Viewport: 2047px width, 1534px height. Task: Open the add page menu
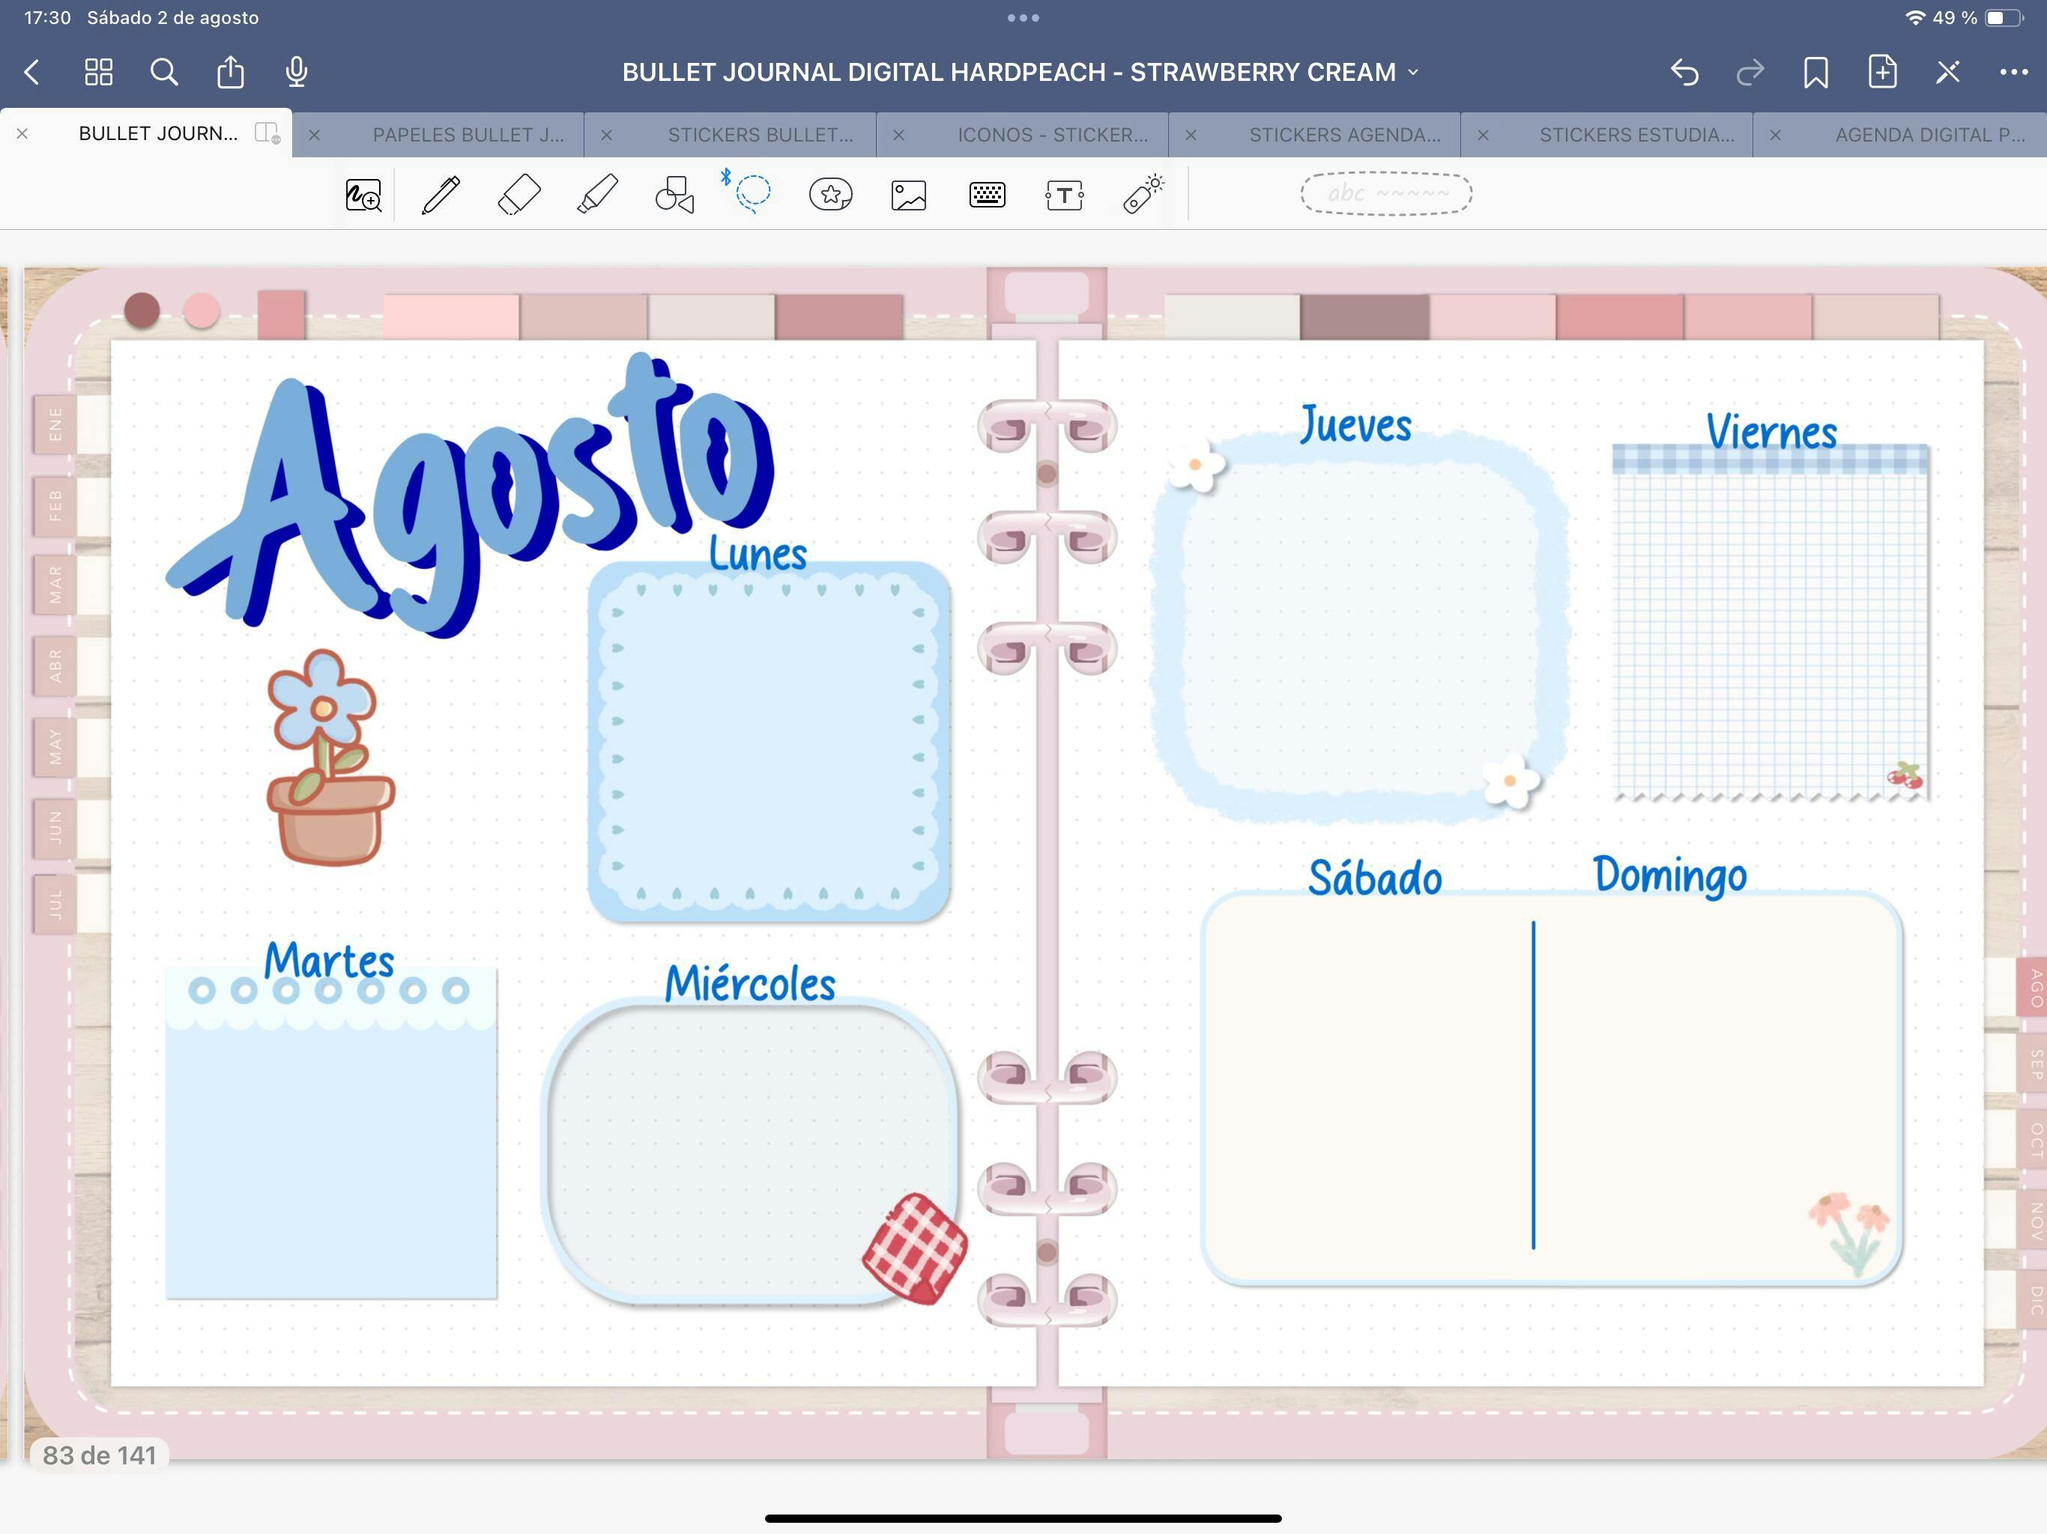1881,72
